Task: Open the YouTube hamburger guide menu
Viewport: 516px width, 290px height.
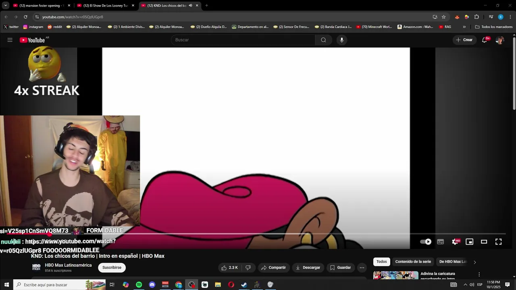Action: (x=10, y=40)
